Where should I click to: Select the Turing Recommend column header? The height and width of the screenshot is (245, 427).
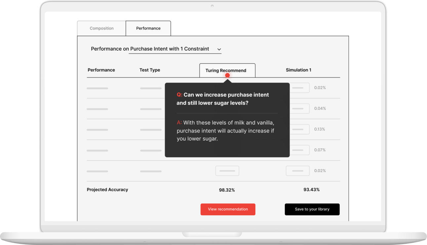click(x=227, y=71)
